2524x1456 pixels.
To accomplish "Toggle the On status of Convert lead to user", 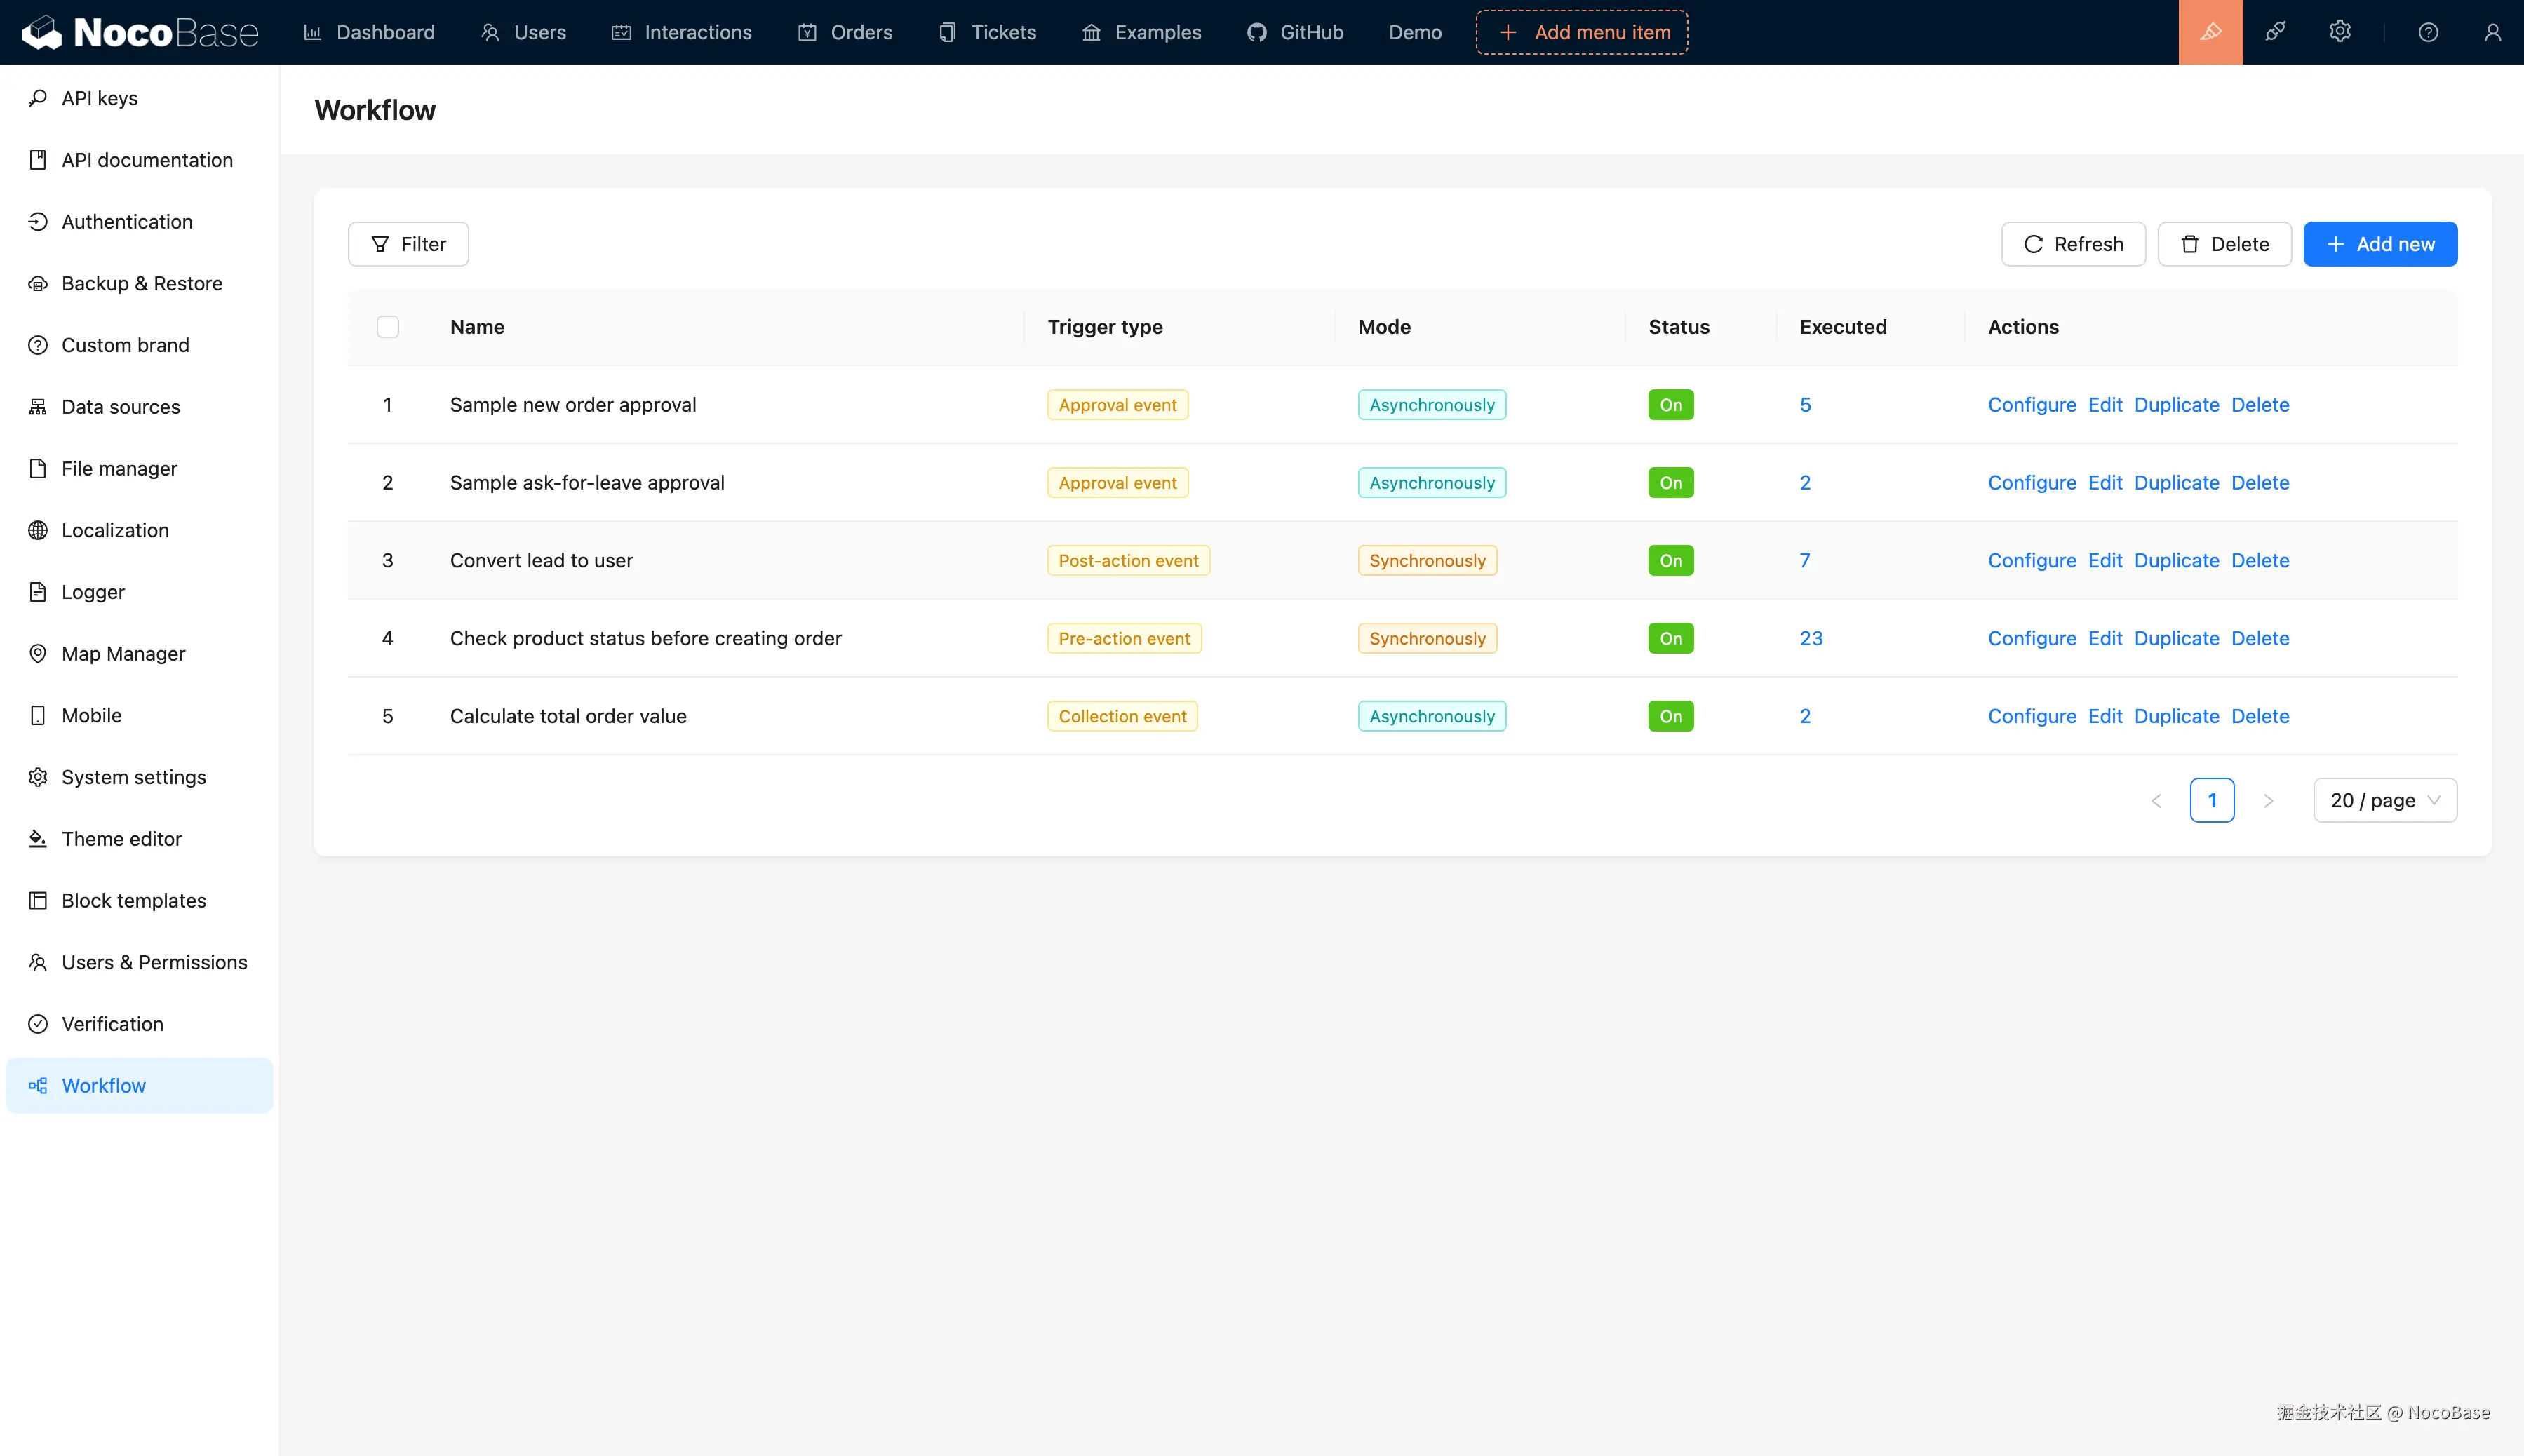I will click(1670, 560).
